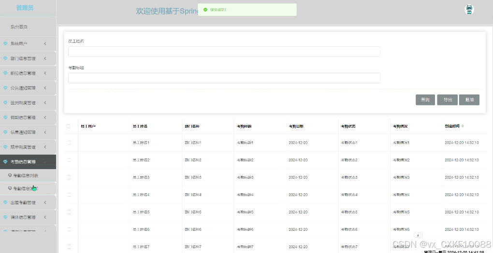Click the 管理员 title at sidebar top
Viewport: 493px width, 253px height.
[25, 8]
